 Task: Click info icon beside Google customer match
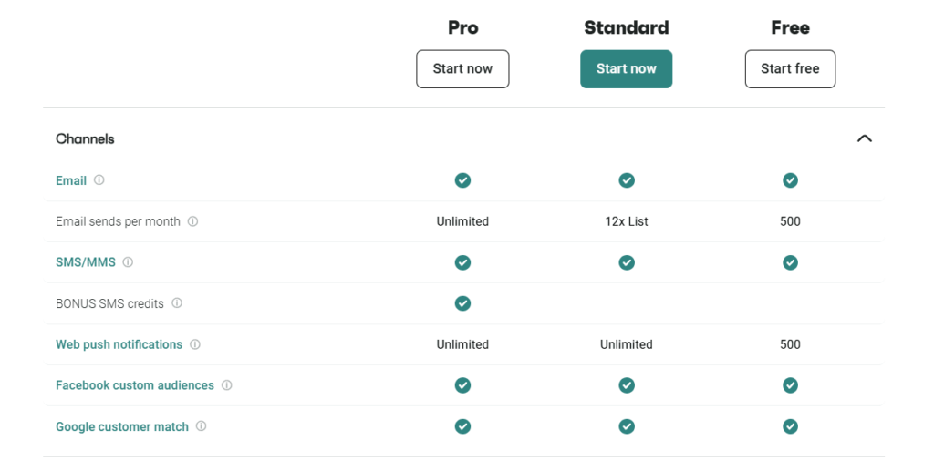202,425
